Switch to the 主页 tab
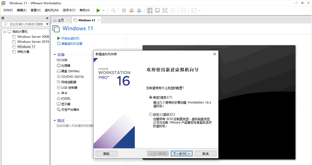This screenshot has height=165, width=312. pos(59,20)
